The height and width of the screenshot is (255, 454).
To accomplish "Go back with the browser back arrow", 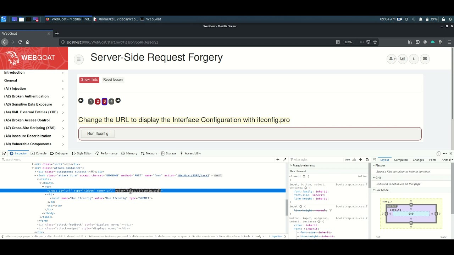I will click(x=4, y=42).
